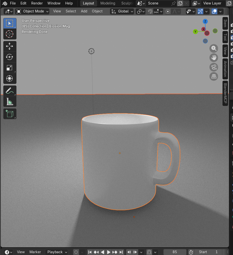Activate the Measure tool
Image resolution: width=233 pixels, height=255 pixels.
(9, 101)
